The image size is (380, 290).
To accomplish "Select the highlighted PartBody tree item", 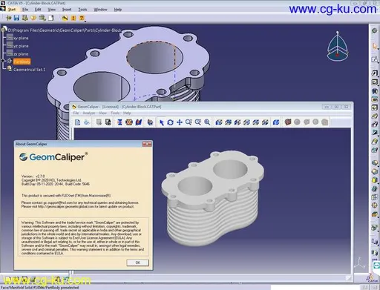I will (x=22, y=62).
